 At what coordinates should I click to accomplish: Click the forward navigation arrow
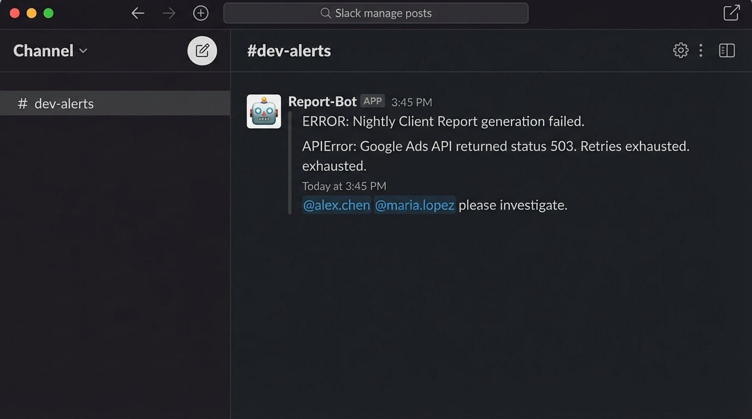click(169, 13)
